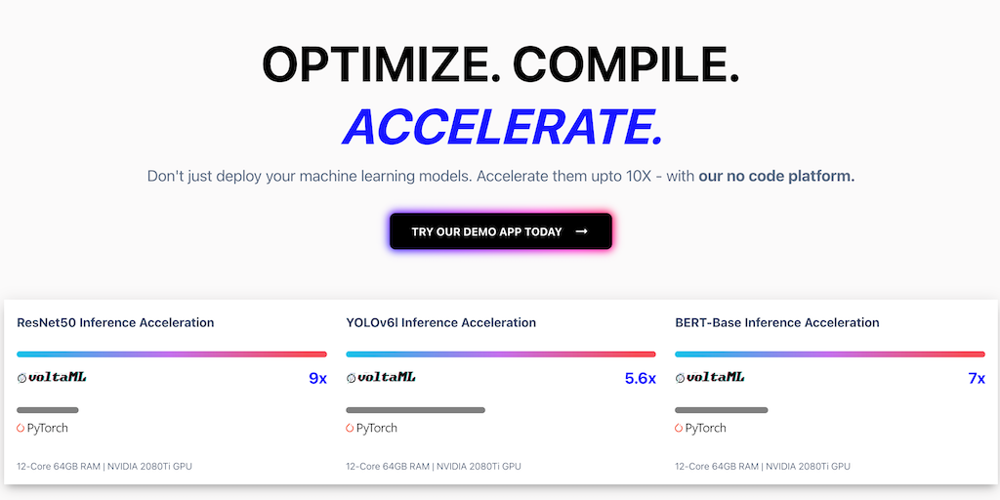Select the ResNet50 Inference Acceleration heading
1000x500 pixels.
coord(115,322)
